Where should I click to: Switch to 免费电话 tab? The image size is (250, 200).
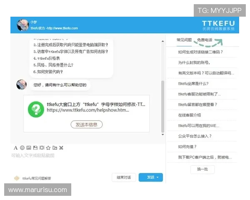205,40
